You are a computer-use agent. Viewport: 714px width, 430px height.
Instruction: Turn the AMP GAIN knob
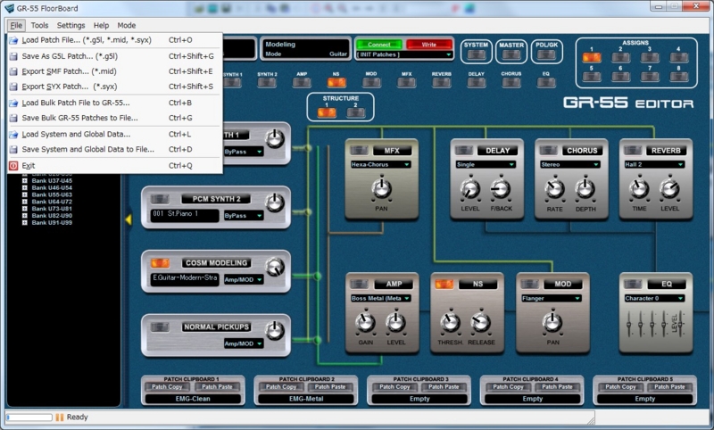tap(364, 322)
